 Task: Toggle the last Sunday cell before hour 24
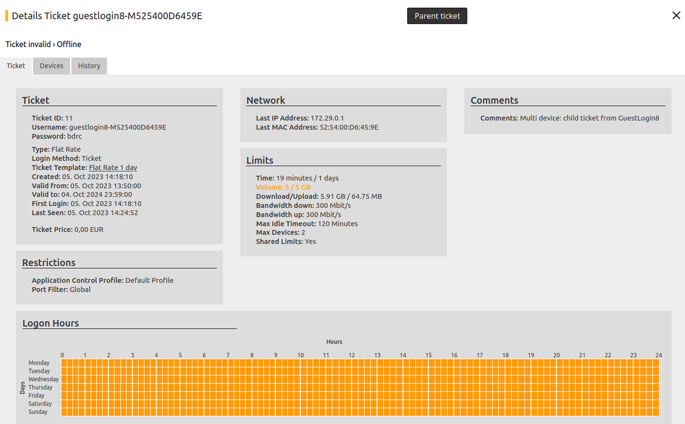tap(656, 412)
